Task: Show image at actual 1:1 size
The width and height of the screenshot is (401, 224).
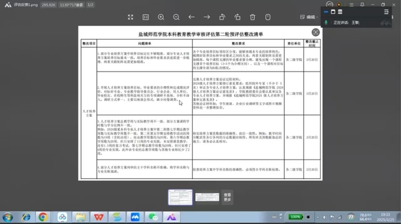Action: (145, 17)
